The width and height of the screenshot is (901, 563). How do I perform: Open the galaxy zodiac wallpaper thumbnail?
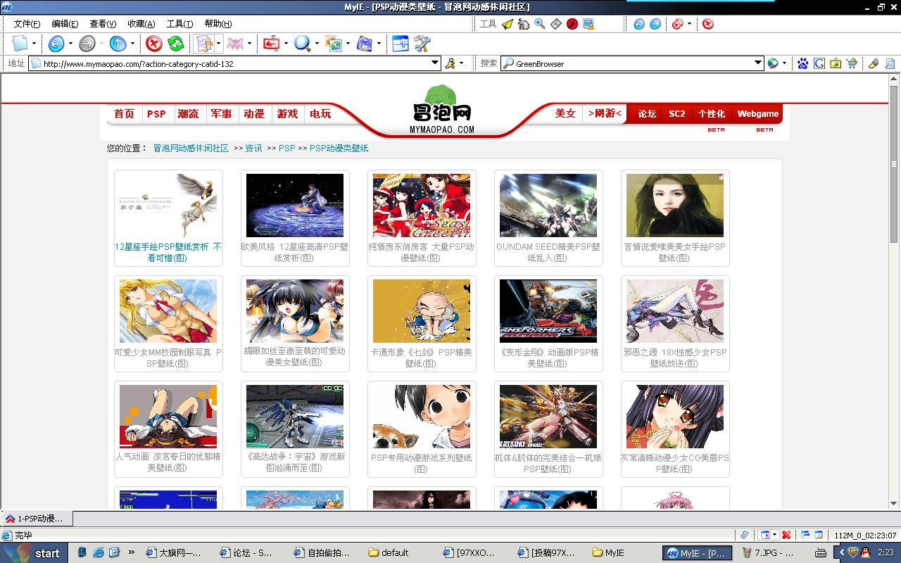point(295,205)
